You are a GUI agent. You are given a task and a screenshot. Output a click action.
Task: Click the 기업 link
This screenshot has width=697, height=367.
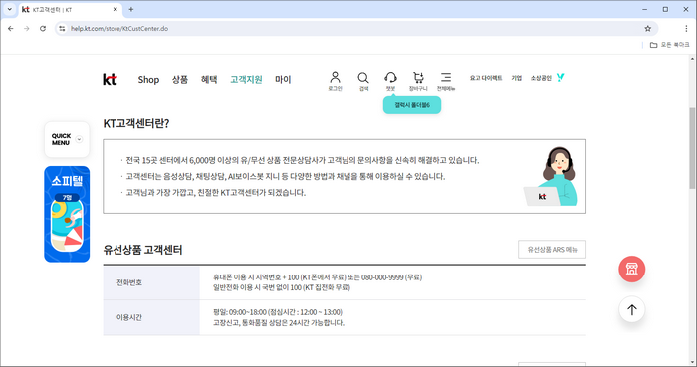(516, 78)
